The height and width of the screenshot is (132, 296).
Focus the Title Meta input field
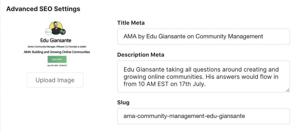click(x=203, y=36)
